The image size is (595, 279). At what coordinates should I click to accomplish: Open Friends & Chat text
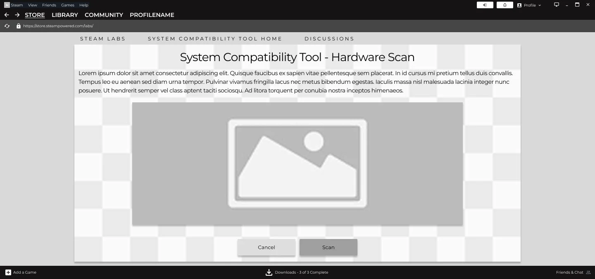570,272
